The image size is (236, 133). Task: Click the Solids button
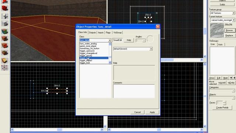(222, 4)
